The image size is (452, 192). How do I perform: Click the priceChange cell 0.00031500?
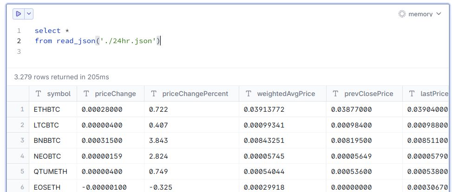coord(111,141)
